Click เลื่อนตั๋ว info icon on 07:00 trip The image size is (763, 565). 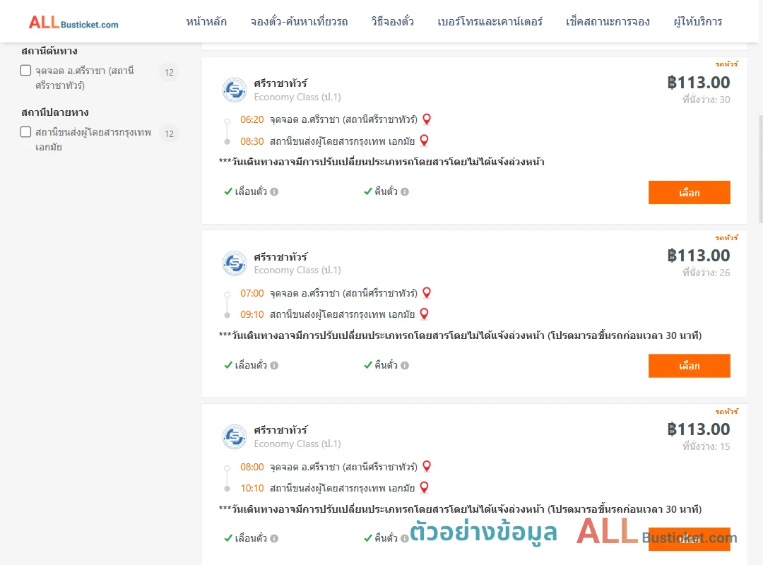coord(274,365)
